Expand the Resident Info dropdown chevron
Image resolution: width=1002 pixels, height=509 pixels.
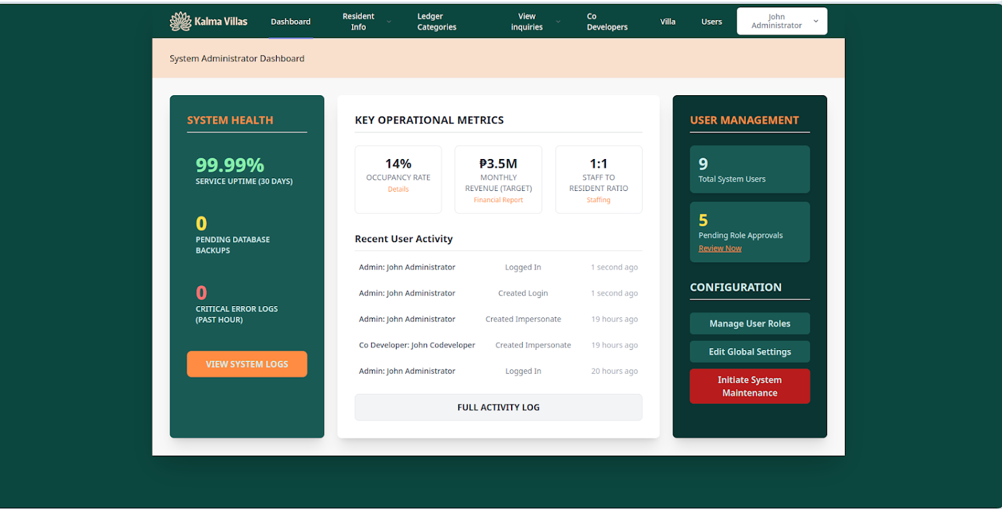tap(389, 22)
